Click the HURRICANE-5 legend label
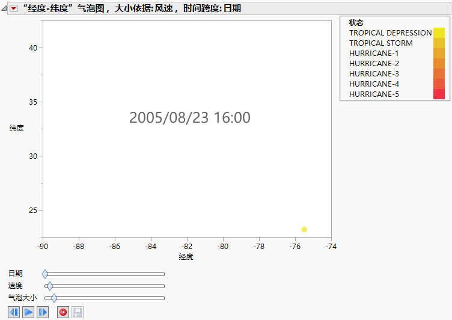The height and width of the screenshot is (320, 452). click(x=374, y=94)
